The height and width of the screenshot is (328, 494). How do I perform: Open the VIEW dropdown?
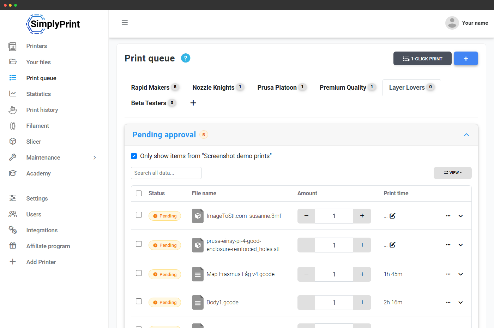(453, 173)
